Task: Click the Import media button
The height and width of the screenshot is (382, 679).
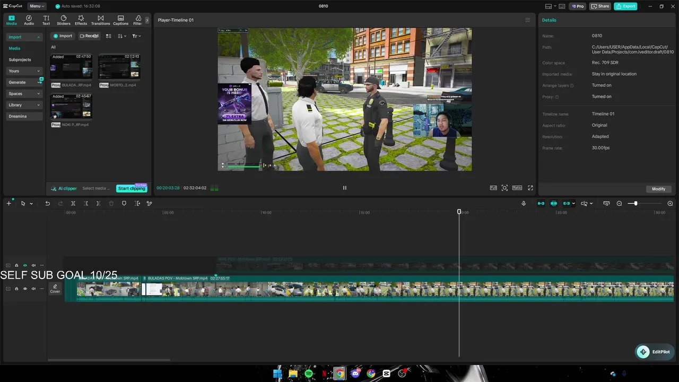Action: coord(62,36)
